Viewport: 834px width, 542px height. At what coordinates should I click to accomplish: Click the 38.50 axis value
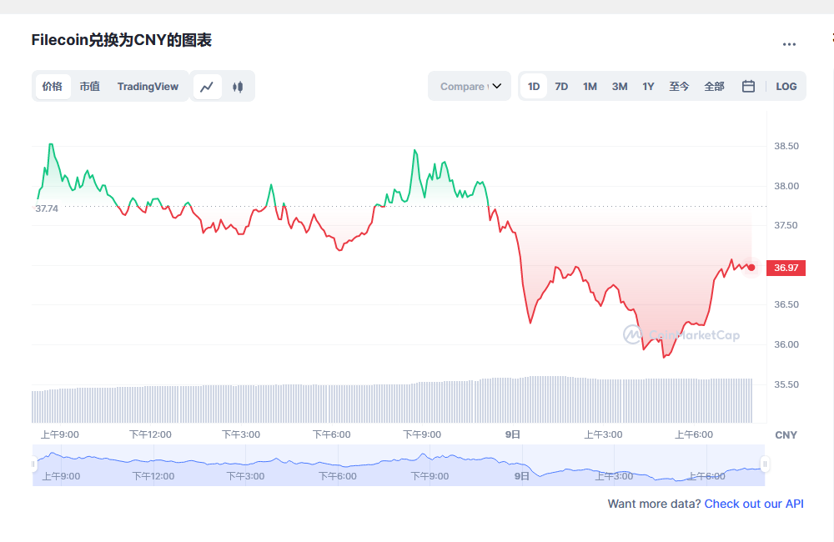pyautogui.click(x=786, y=146)
